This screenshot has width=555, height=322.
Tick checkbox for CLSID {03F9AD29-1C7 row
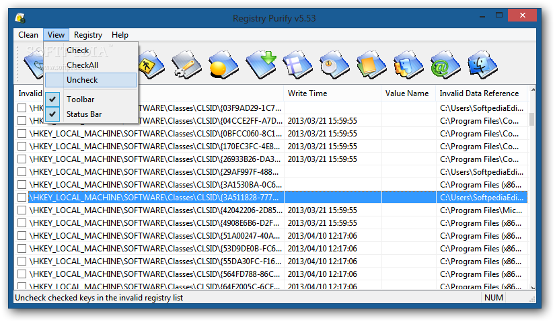point(22,108)
